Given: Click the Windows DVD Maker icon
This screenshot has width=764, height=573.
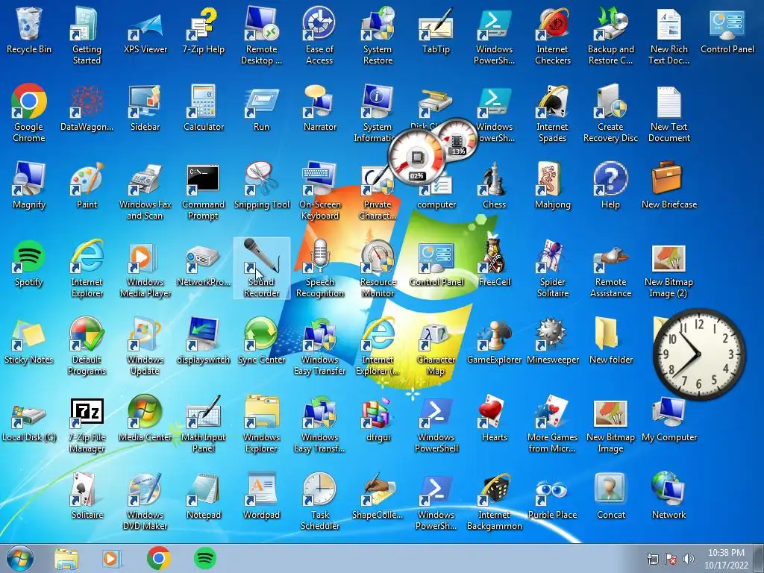Looking at the screenshot, I should [145, 489].
